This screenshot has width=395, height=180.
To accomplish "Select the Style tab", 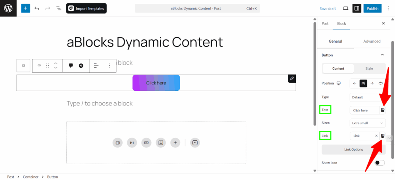I will (x=369, y=68).
